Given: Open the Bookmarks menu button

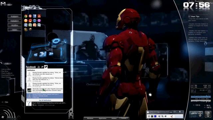Looking at the screenshot, I should (x=15, y=16).
